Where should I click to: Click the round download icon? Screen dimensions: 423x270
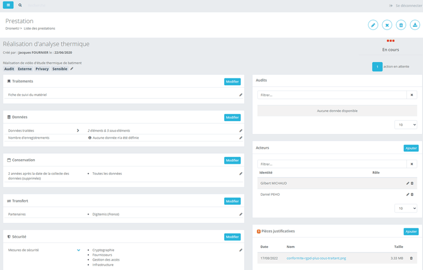414,25
